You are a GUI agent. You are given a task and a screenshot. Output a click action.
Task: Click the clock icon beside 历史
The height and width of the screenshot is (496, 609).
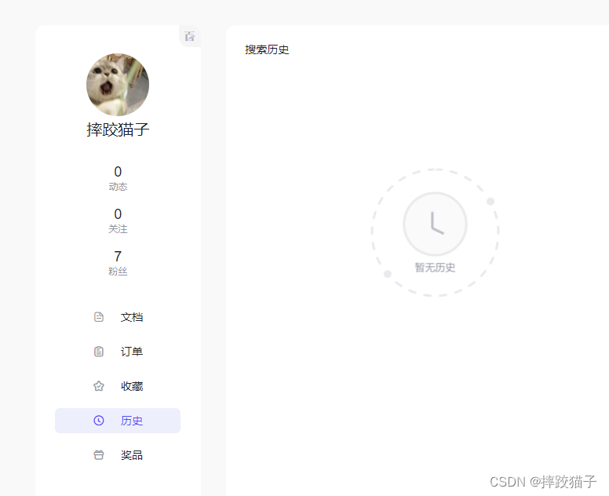pyautogui.click(x=99, y=420)
